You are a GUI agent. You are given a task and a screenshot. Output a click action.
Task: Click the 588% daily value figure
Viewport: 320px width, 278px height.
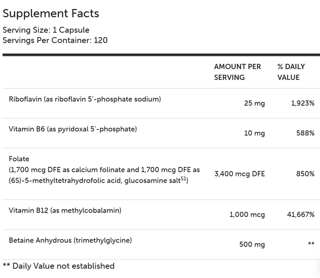(x=305, y=133)
